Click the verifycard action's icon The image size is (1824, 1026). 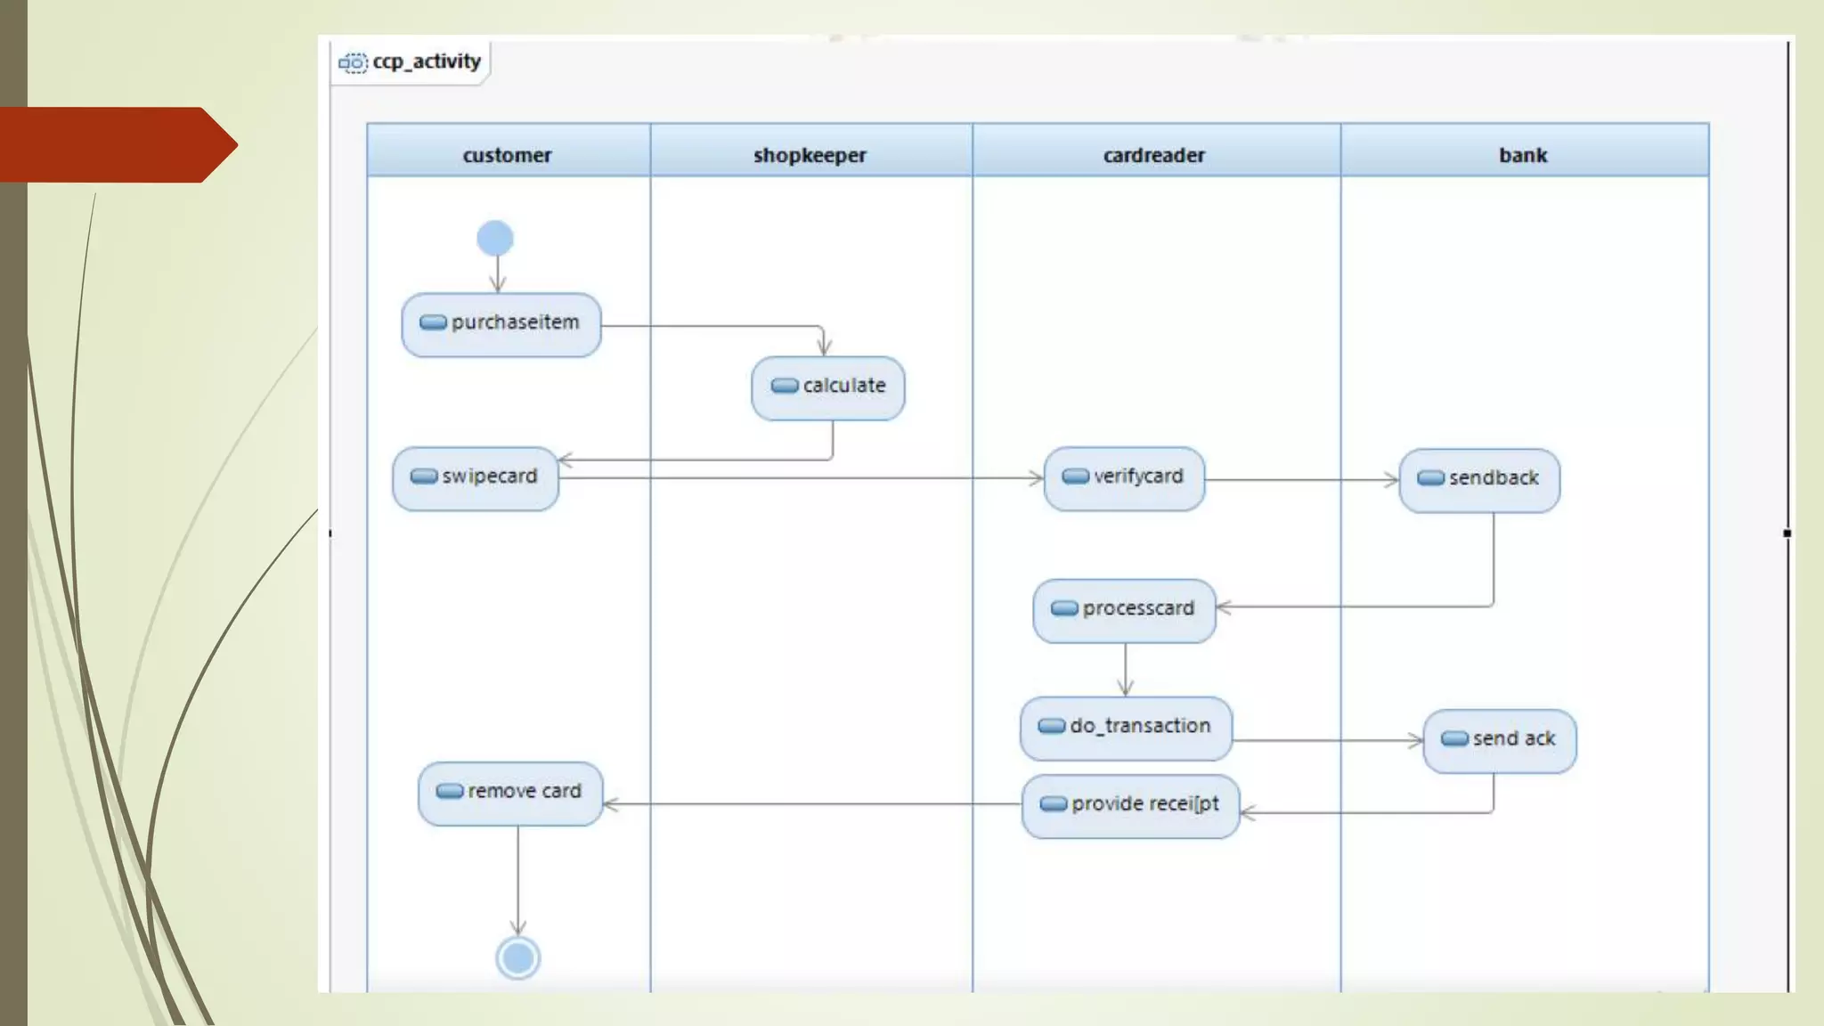[1075, 476]
